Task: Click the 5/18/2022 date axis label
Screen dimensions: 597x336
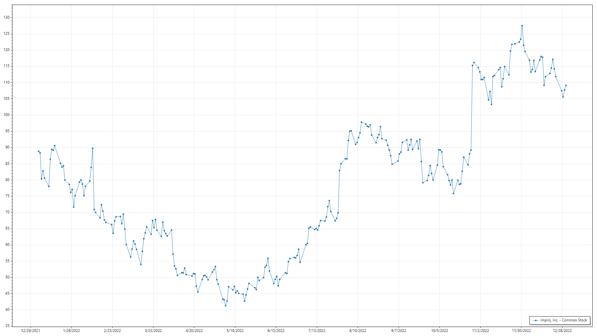Action: point(235,331)
